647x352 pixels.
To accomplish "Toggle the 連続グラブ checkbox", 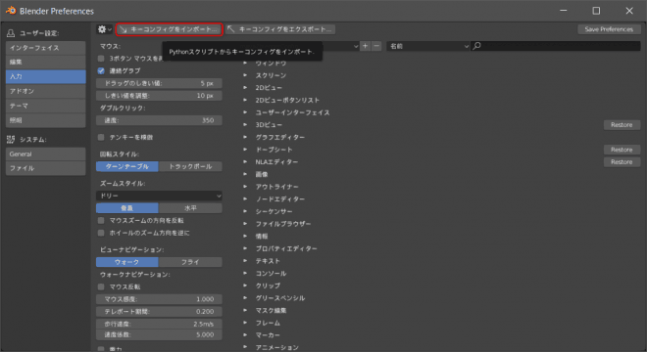I will click(x=101, y=70).
